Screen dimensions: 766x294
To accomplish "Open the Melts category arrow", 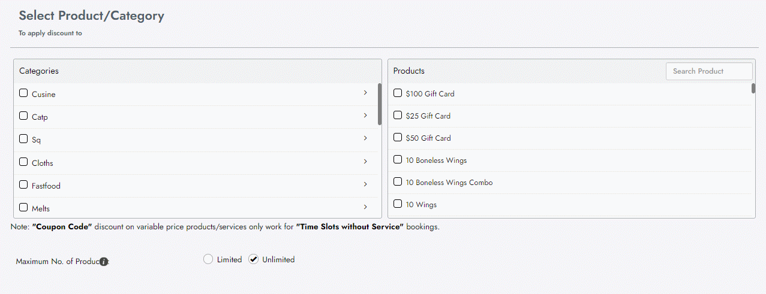I will pyautogui.click(x=365, y=207).
